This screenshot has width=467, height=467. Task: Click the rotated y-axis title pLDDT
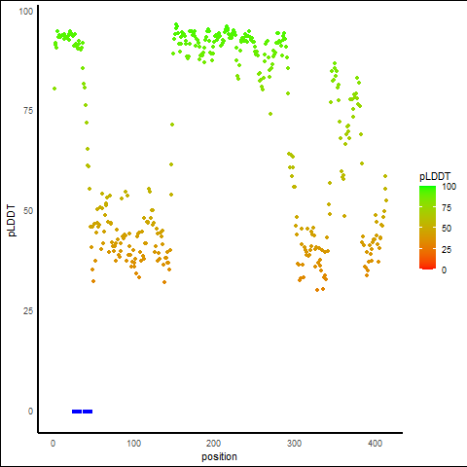(12, 221)
